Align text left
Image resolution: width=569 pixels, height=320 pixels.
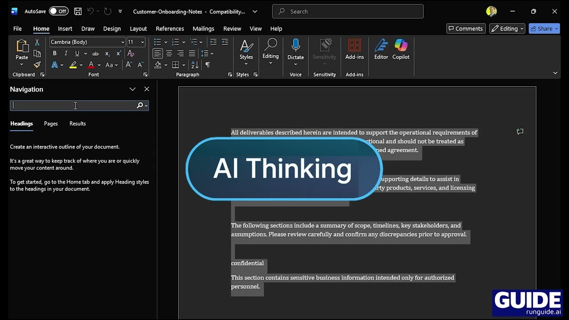point(157,53)
